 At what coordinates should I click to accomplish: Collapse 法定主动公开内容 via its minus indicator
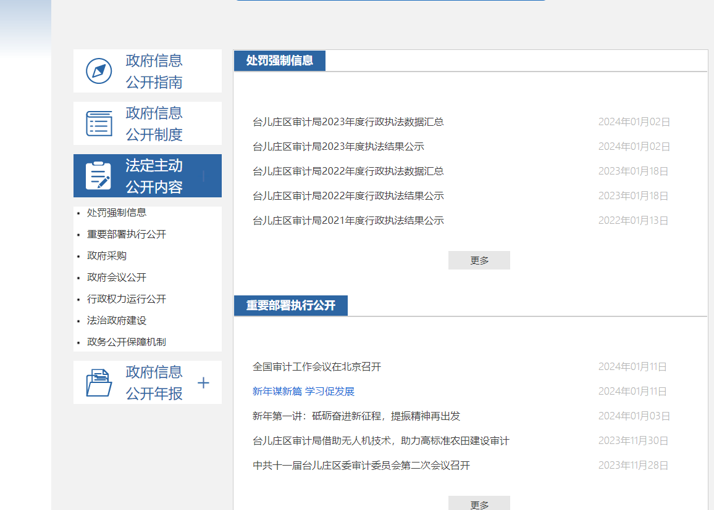coord(203,176)
